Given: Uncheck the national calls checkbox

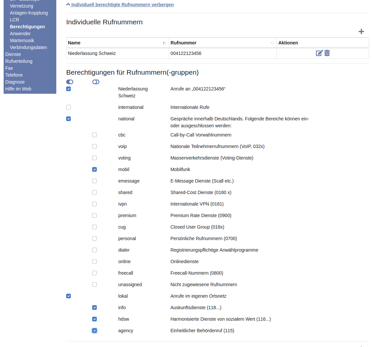Looking at the screenshot, I should pyautogui.click(x=68, y=119).
